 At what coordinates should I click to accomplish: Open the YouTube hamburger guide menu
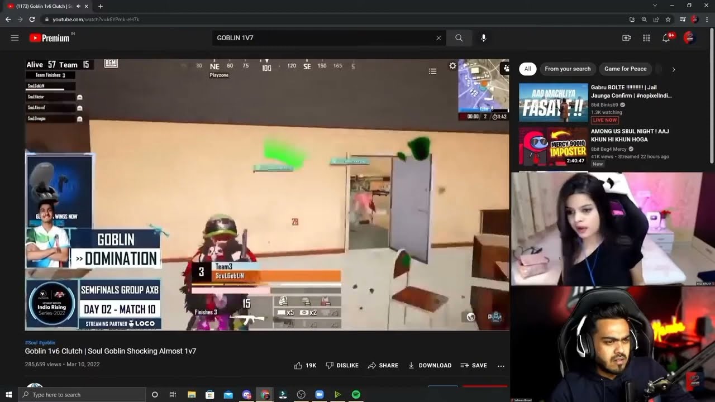(15, 38)
